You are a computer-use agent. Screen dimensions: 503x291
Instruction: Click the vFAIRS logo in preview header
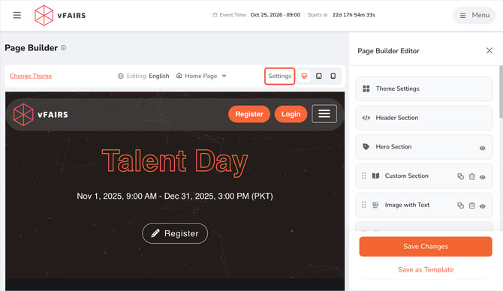[41, 115]
